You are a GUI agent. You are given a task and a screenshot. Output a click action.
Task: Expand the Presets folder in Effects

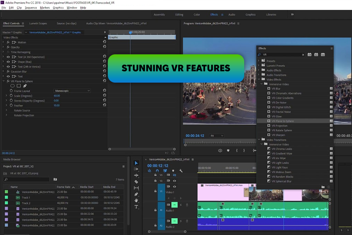258,61
